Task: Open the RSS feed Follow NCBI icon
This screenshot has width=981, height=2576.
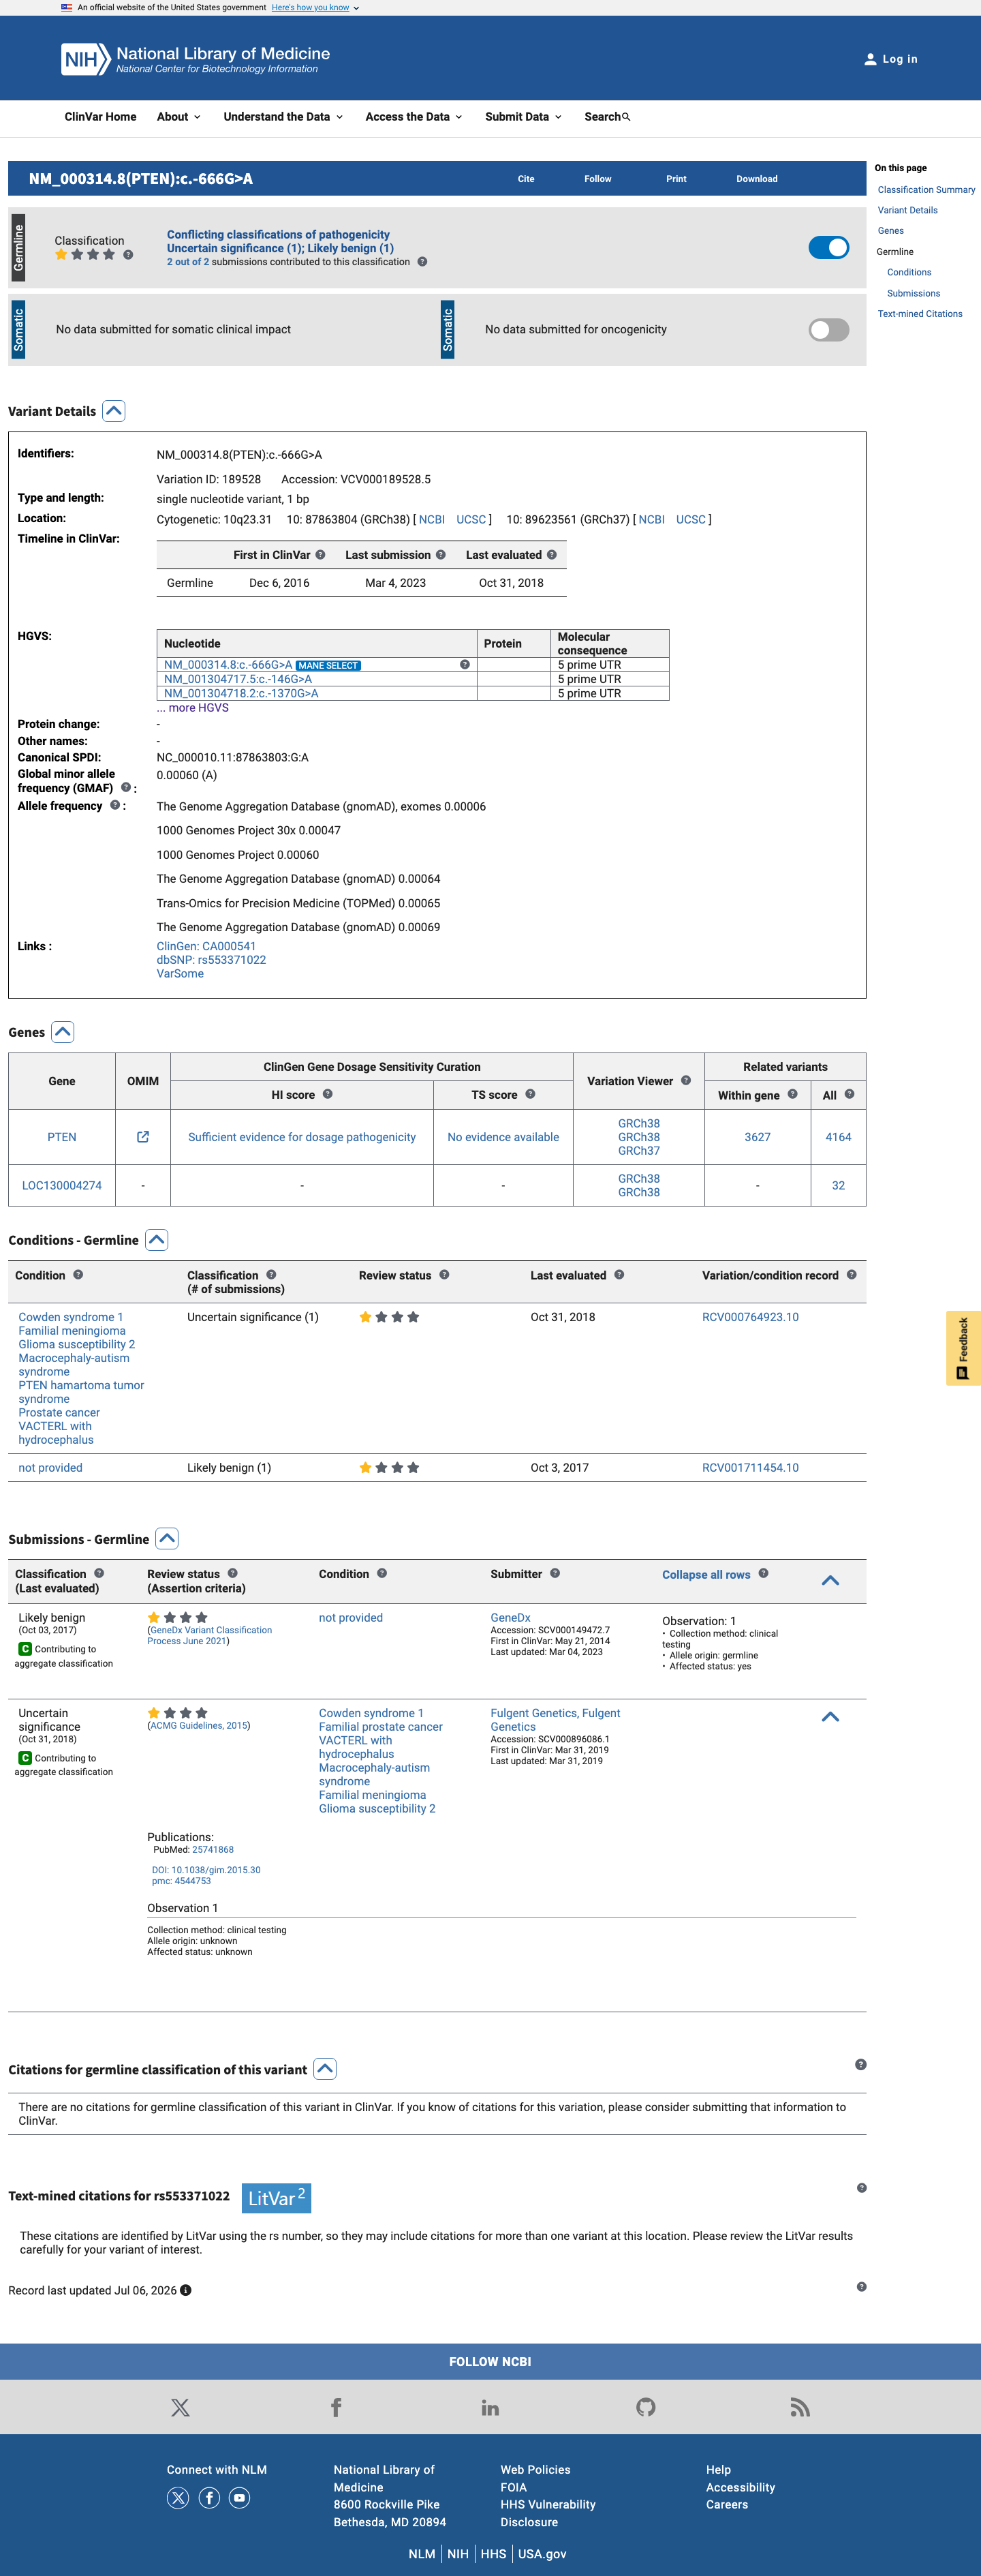Action: [800, 2407]
